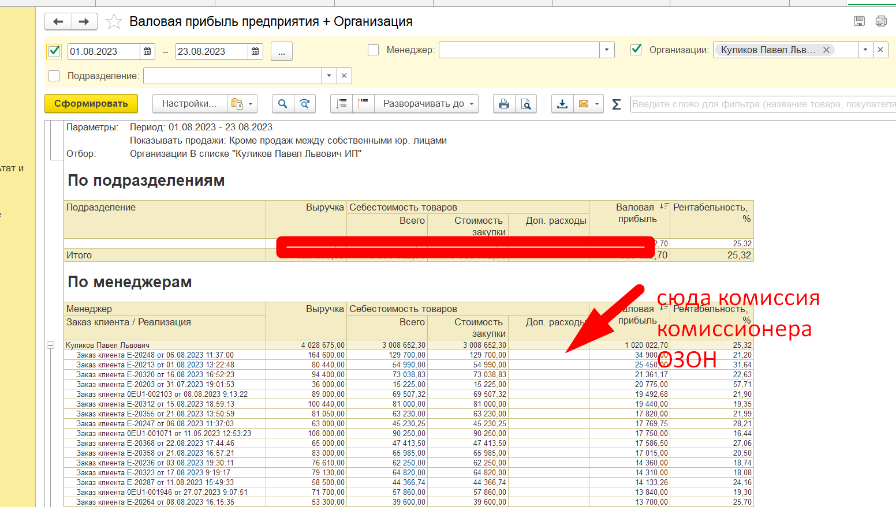The height and width of the screenshot is (507, 896).
Task: Click the sum Σ icon
Action: (x=617, y=104)
